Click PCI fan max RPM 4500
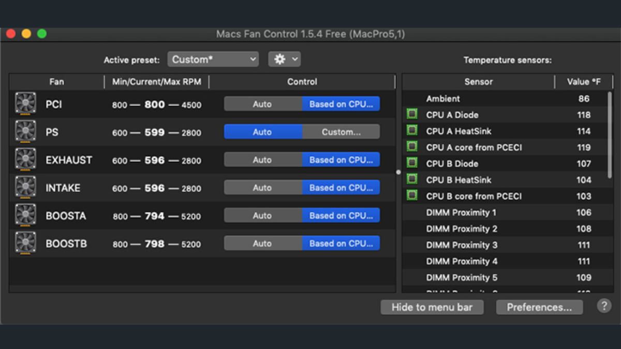 (x=191, y=105)
